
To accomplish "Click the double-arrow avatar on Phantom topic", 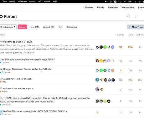I will (97, 70).
